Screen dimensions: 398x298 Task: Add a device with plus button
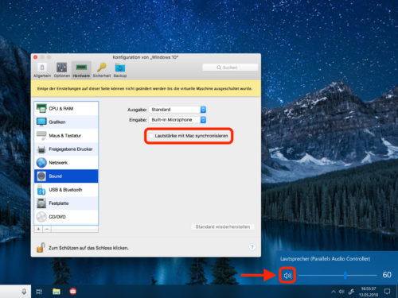38,229
